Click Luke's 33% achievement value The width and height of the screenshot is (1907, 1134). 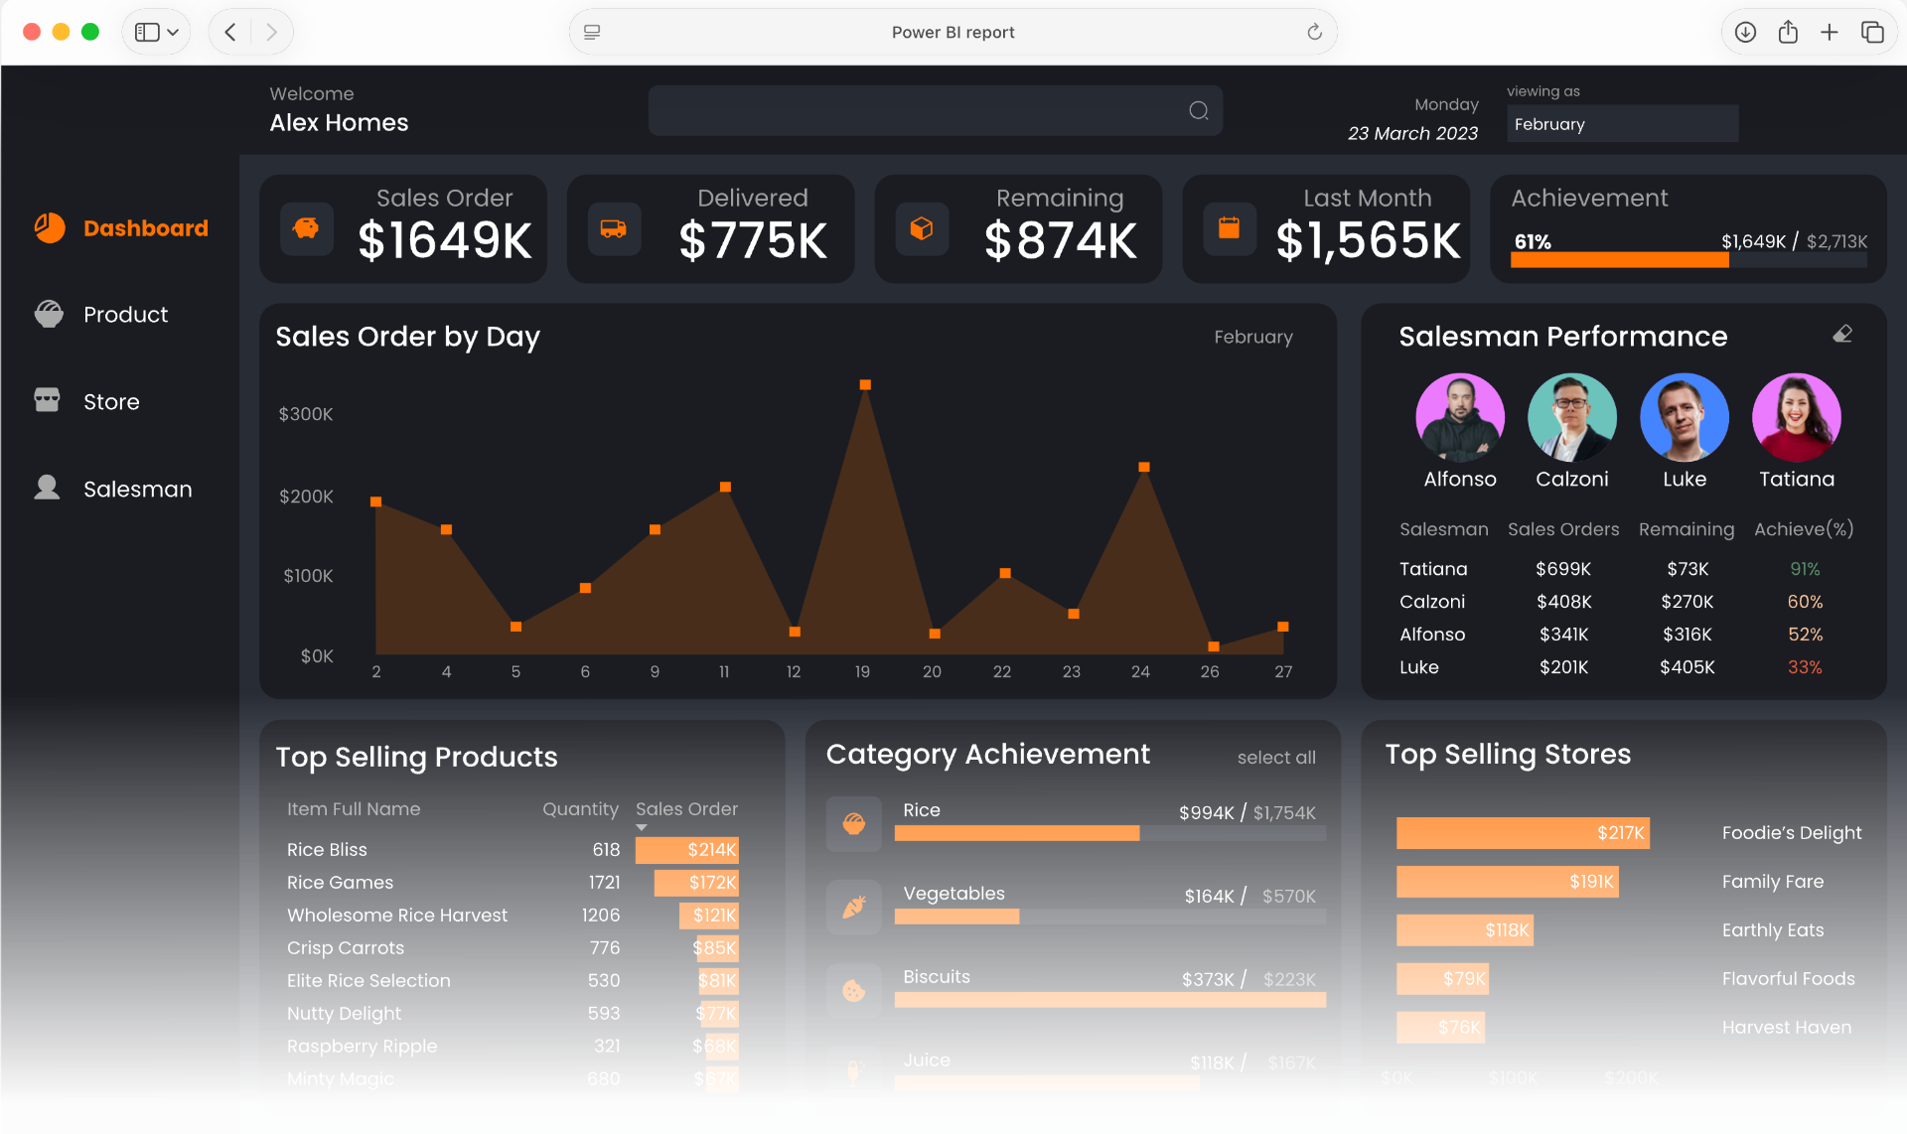(x=1805, y=667)
